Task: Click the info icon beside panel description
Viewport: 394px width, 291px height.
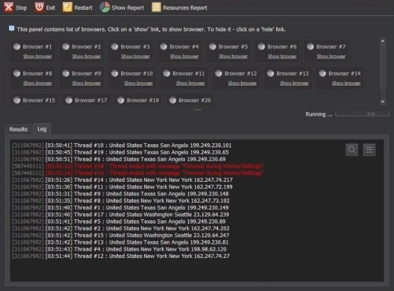Action: pos(12,29)
